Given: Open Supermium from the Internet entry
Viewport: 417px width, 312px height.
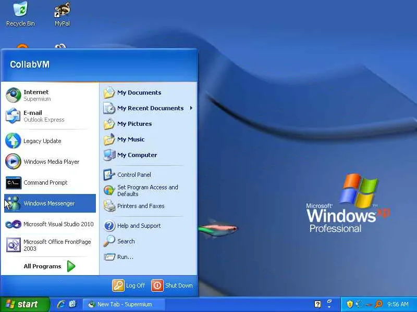Looking at the screenshot, I should coord(50,95).
